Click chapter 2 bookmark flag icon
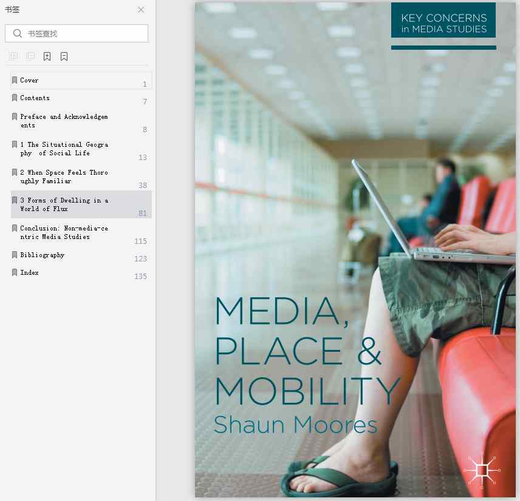This screenshot has height=501, width=520. click(15, 172)
